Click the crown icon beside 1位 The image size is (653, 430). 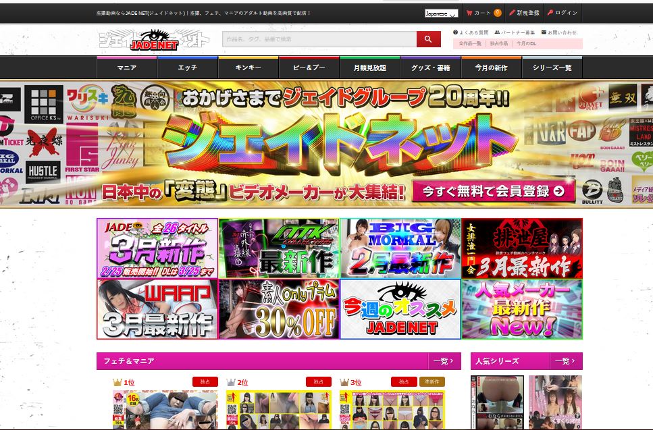[x=117, y=382]
